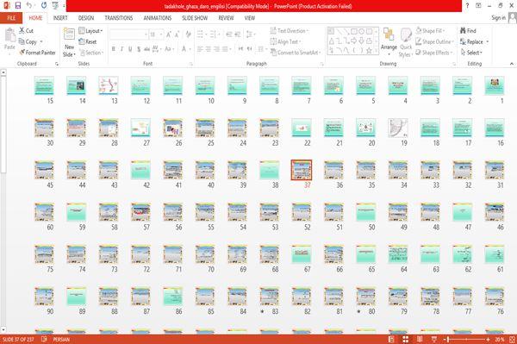The image size is (517, 344).
Task: Click Clear All Formatting icon
Action: tap(188, 34)
